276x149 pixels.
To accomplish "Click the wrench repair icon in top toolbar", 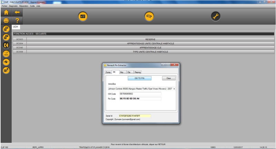I will click(x=216, y=16).
